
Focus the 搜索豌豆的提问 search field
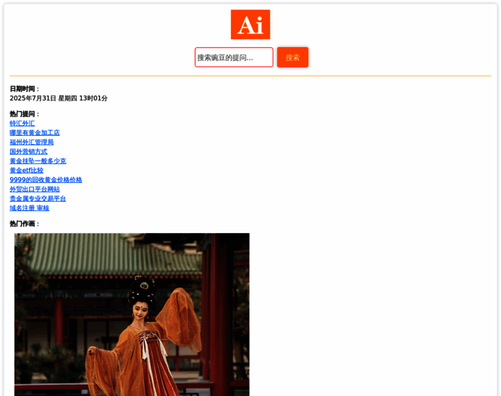coord(233,57)
